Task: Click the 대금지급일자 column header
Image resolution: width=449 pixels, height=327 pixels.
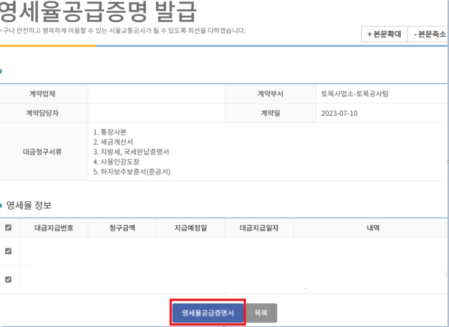Action: tap(259, 228)
